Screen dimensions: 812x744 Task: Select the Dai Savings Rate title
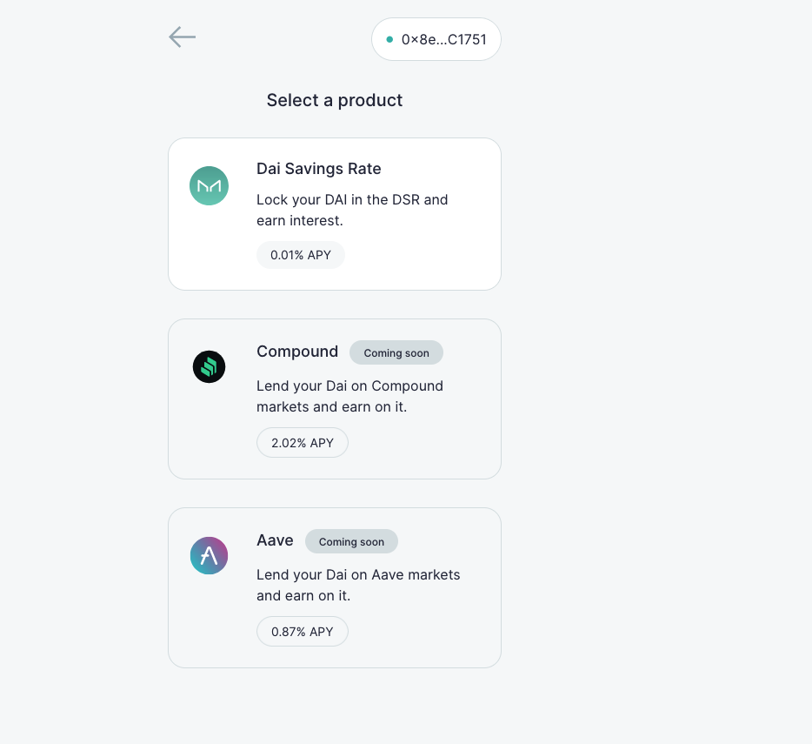[x=319, y=169]
